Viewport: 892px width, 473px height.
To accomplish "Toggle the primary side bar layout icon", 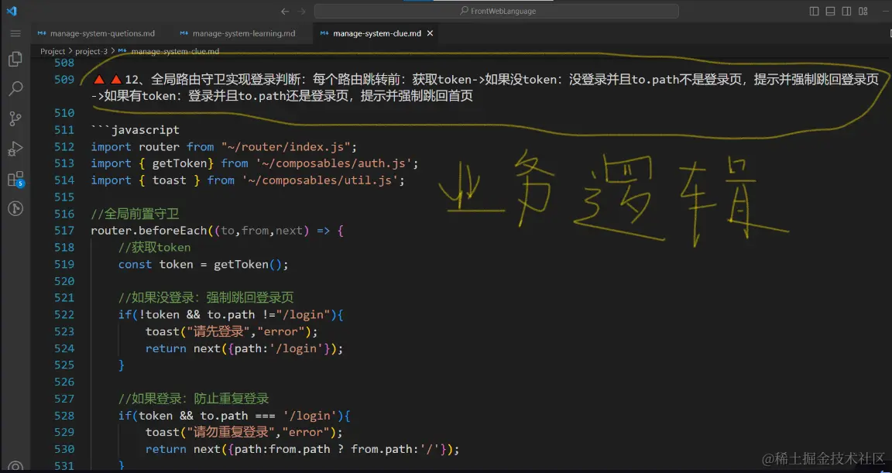I will pos(814,11).
